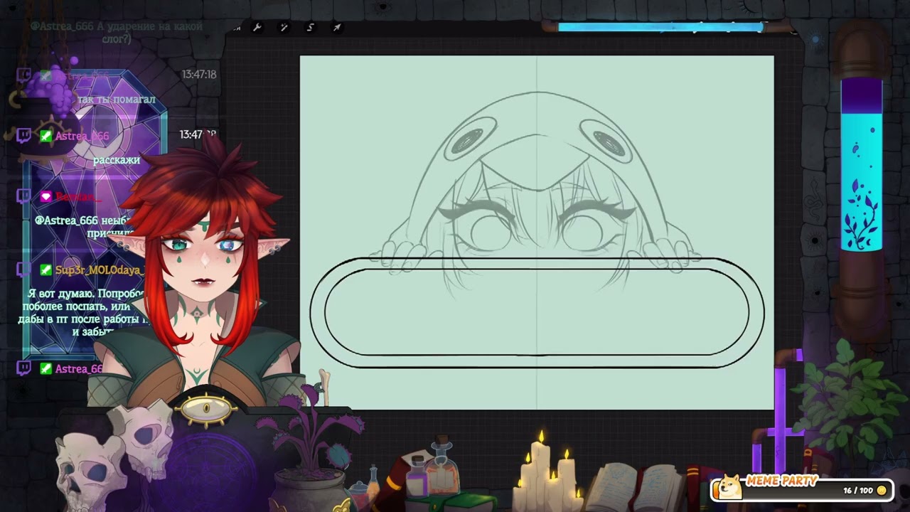The height and width of the screenshot is (512, 910).
Task: Click the cyan lava tube meter
Action: tap(862, 165)
